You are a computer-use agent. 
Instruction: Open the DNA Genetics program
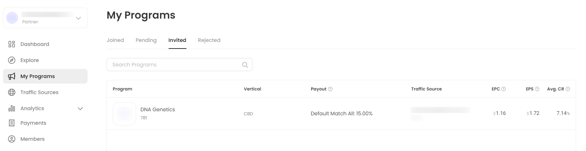(158, 109)
